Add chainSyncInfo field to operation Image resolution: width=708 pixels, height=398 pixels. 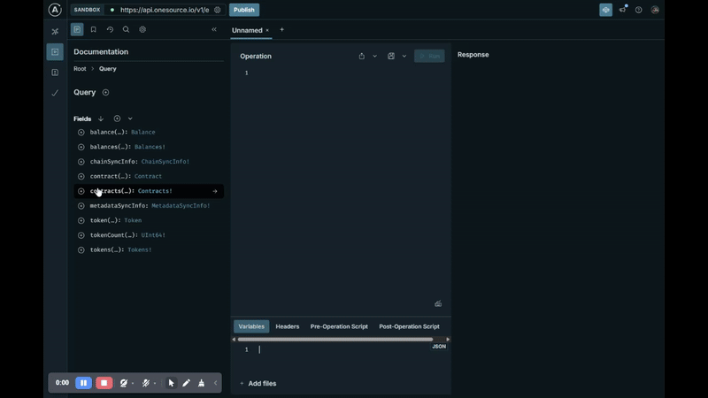81,162
